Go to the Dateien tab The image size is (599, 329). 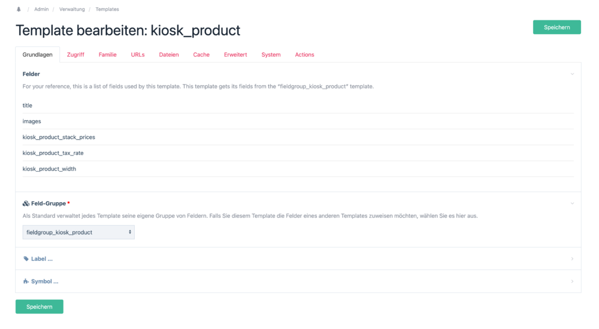click(169, 54)
